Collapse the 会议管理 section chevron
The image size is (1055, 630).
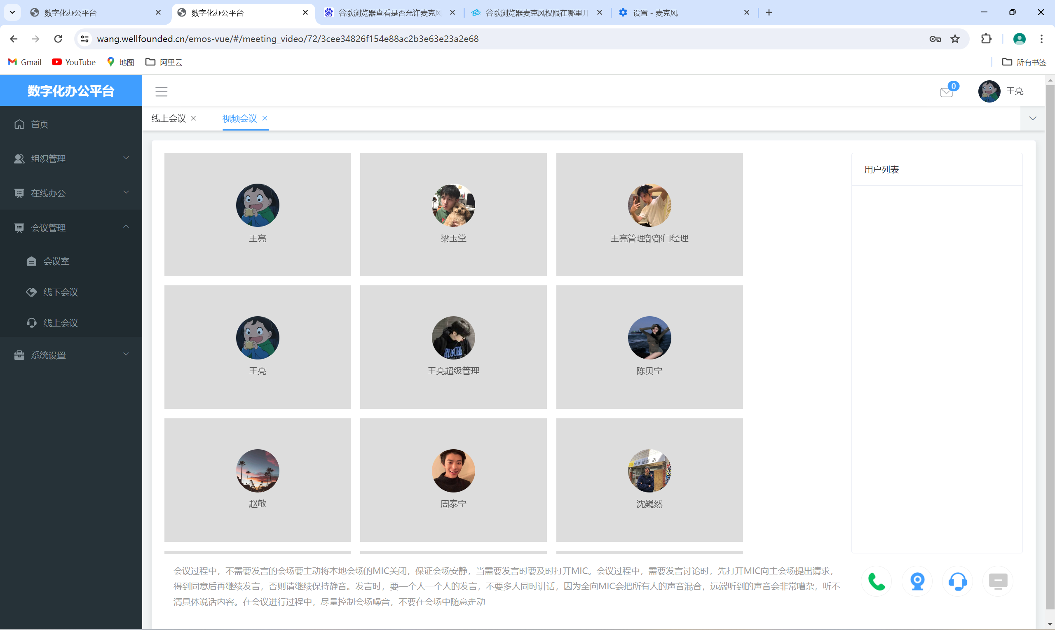click(126, 227)
